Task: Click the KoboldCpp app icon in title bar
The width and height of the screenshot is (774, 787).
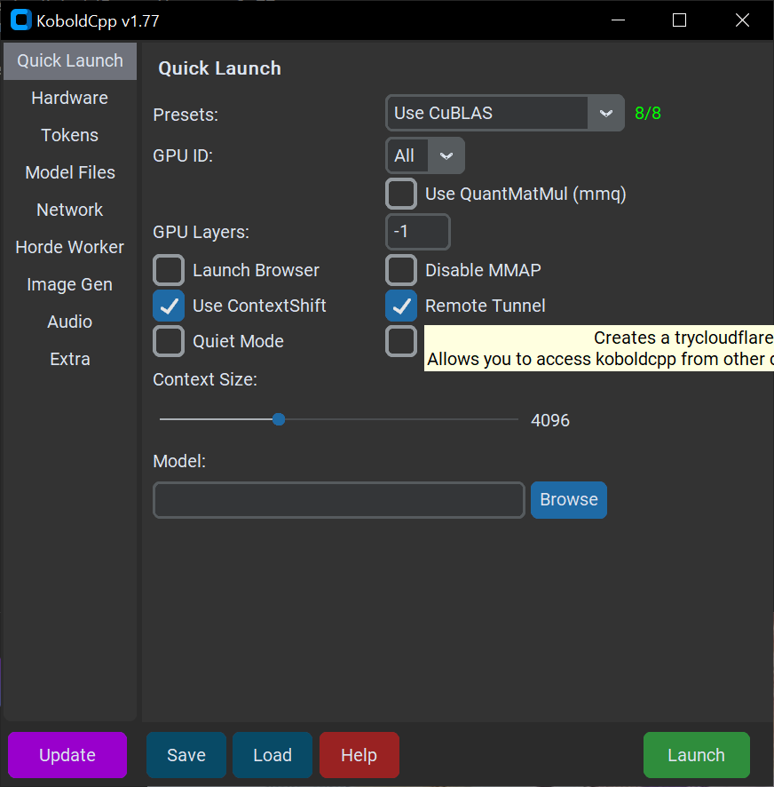Action: [x=21, y=20]
